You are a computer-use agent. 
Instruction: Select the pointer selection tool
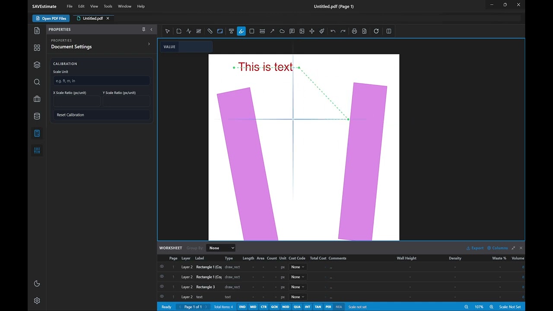[168, 31]
